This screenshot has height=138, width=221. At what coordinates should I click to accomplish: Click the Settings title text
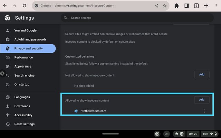click(x=25, y=18)
